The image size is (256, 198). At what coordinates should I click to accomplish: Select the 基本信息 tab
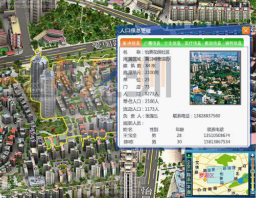point(131,43)
